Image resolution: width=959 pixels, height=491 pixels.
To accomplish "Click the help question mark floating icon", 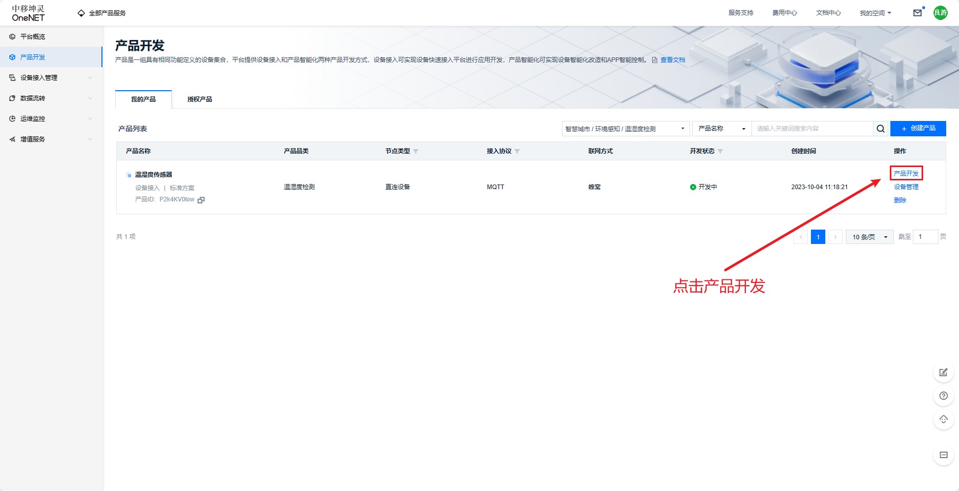I will pyautogui.click(x=944, y=396).
